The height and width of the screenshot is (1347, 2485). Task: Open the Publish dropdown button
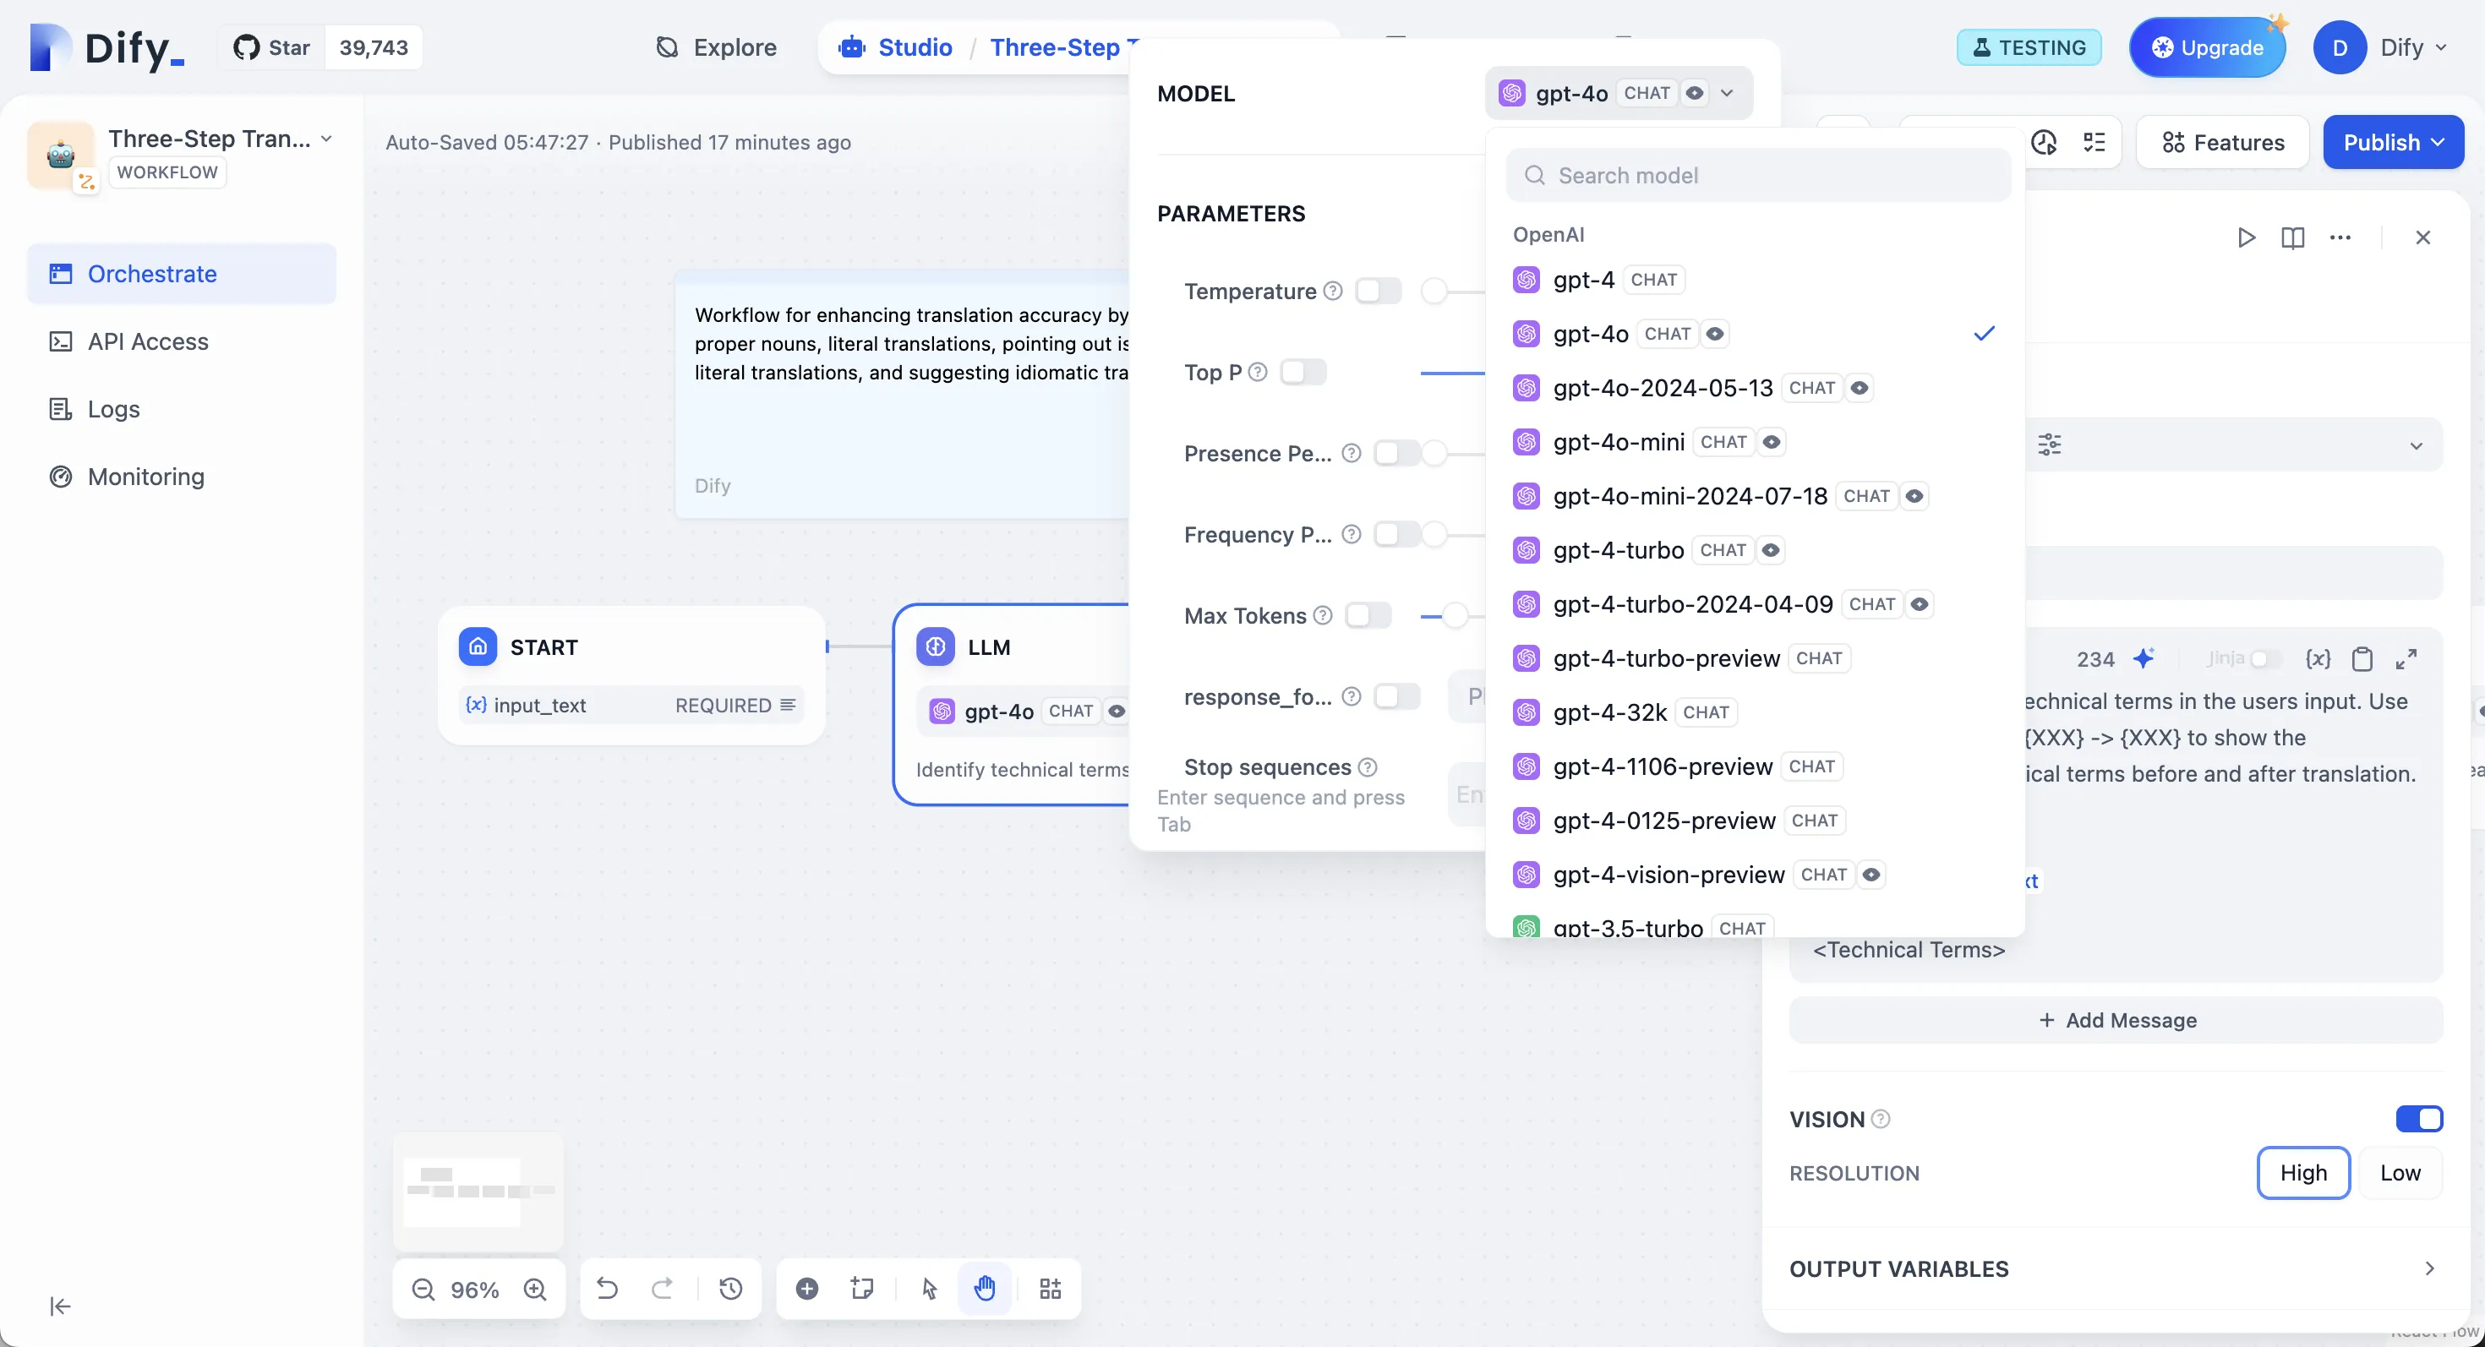pyautogui.click(x=2392, y=143)
